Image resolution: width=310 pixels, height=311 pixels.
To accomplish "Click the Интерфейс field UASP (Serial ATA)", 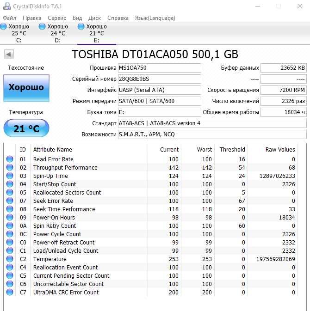I will pos(160,90).
